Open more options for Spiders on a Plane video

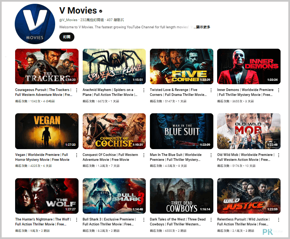coord(144,90)
